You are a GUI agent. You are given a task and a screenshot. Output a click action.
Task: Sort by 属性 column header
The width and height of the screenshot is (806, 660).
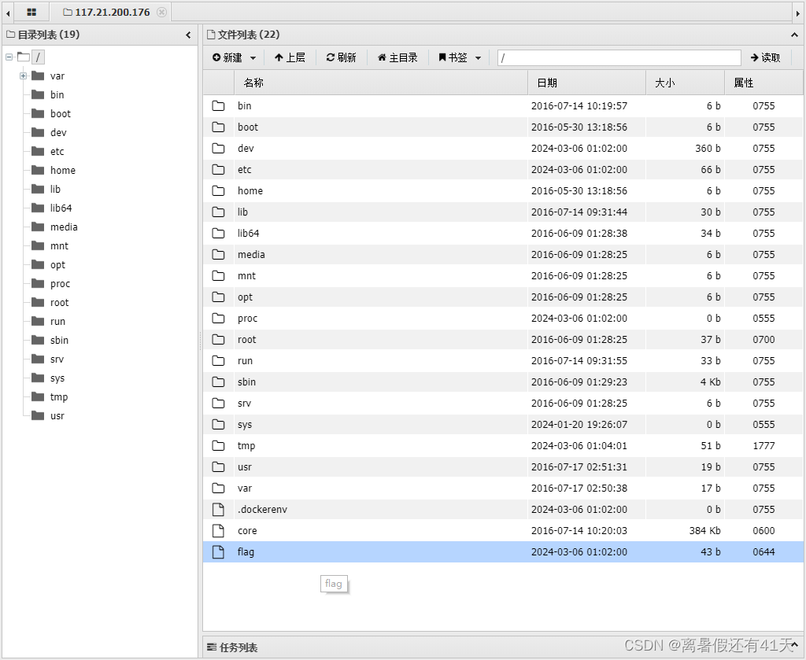pos(763,83)
